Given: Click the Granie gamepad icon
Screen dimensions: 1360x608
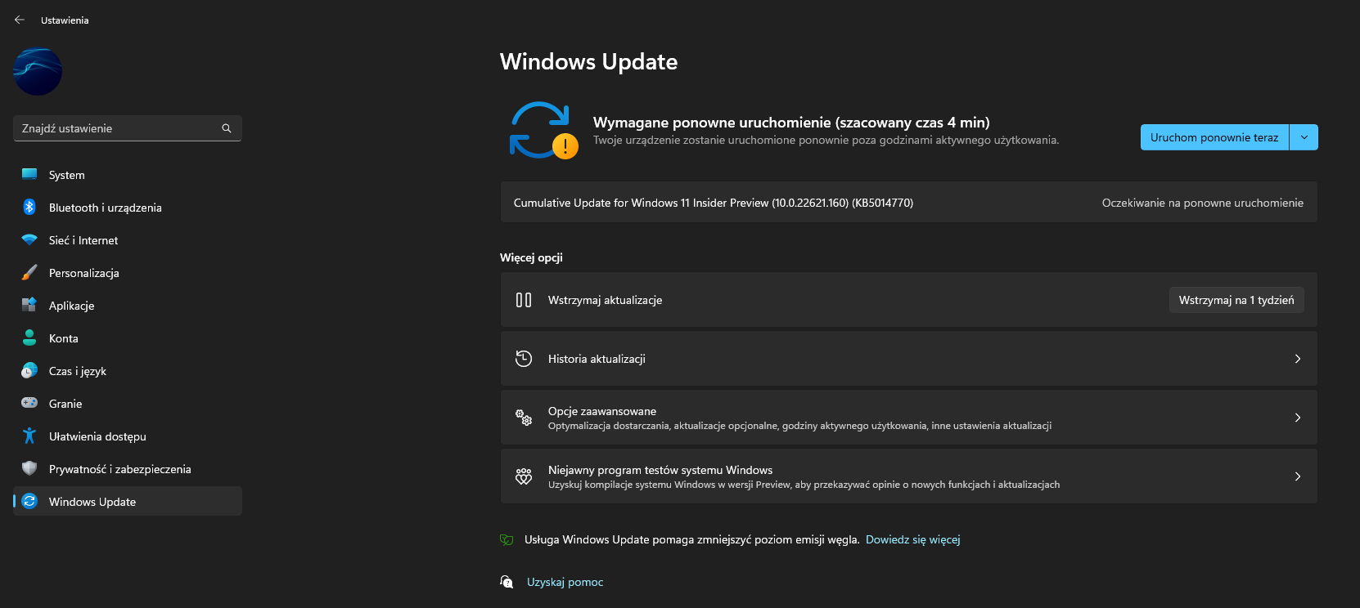Looking at the screenshot, I should coord(29,403).
